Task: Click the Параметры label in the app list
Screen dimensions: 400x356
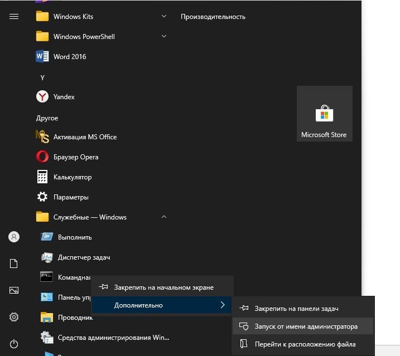Action: click(71, 197)
